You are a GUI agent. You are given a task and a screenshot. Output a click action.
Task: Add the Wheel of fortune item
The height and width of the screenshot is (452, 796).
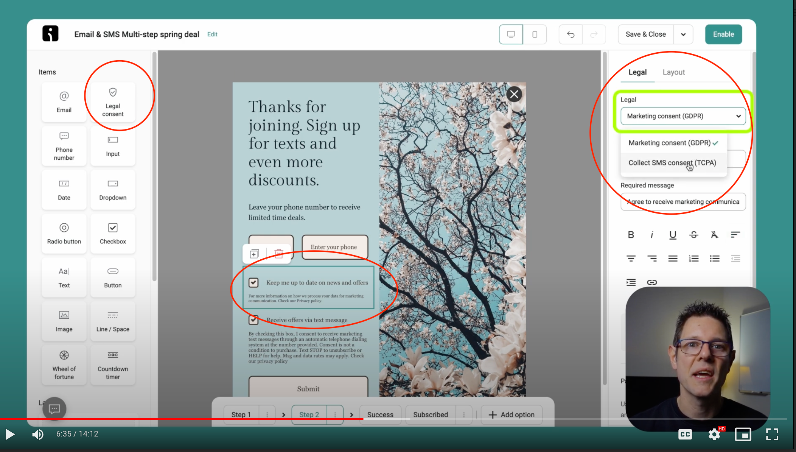[x=64, y=365]
